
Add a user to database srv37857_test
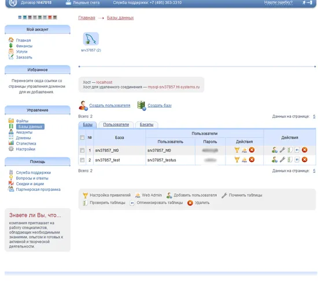275,160
